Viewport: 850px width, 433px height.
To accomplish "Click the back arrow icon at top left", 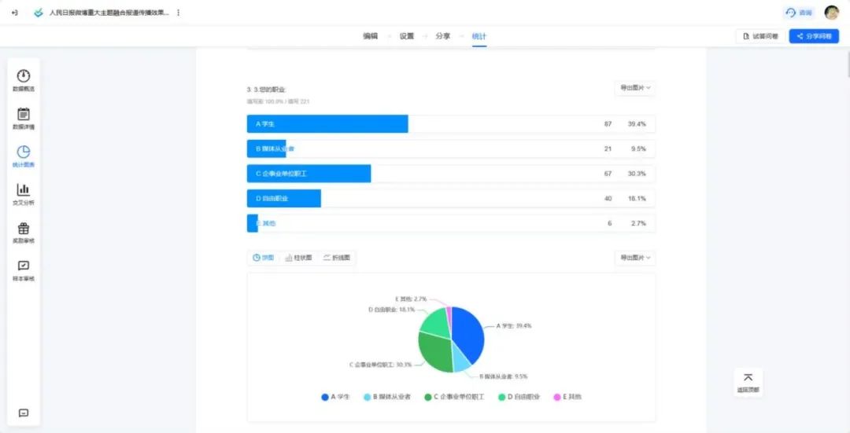I will tap(14, 13).
